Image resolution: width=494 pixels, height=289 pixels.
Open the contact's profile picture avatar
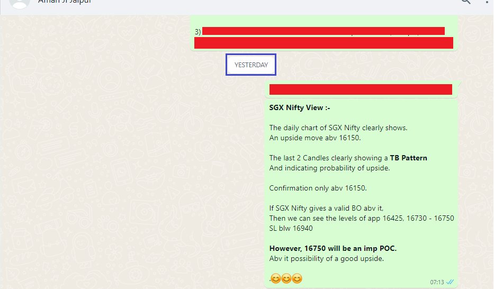pyautogui.click(x=20, y=3)
